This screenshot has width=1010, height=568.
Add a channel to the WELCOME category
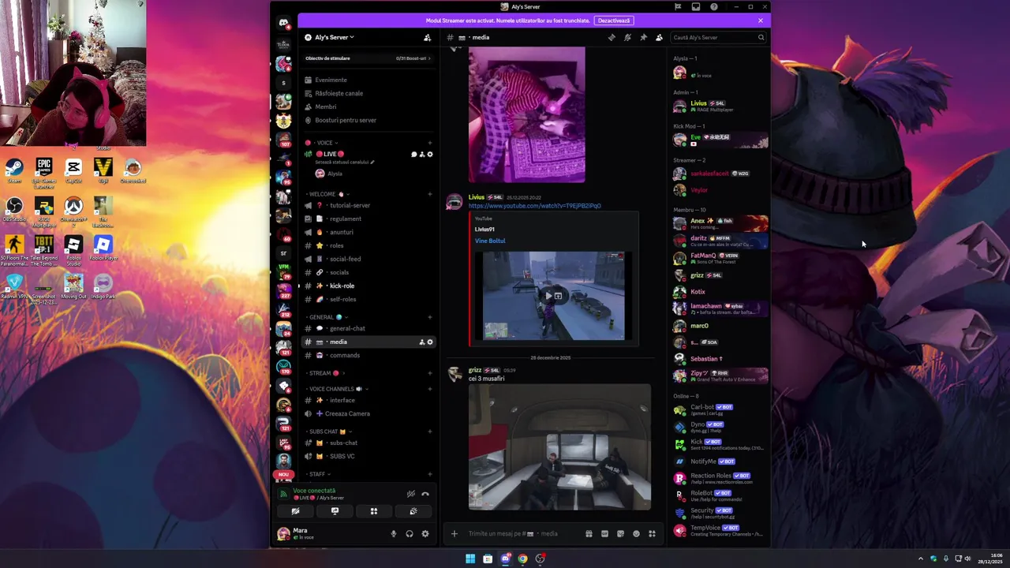click(430, 194)
